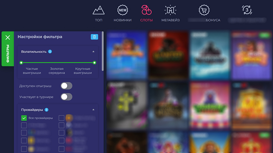Viewport: 273px width, 153px height.
Task: Clear filters with the trash icon
Action: 95,37
